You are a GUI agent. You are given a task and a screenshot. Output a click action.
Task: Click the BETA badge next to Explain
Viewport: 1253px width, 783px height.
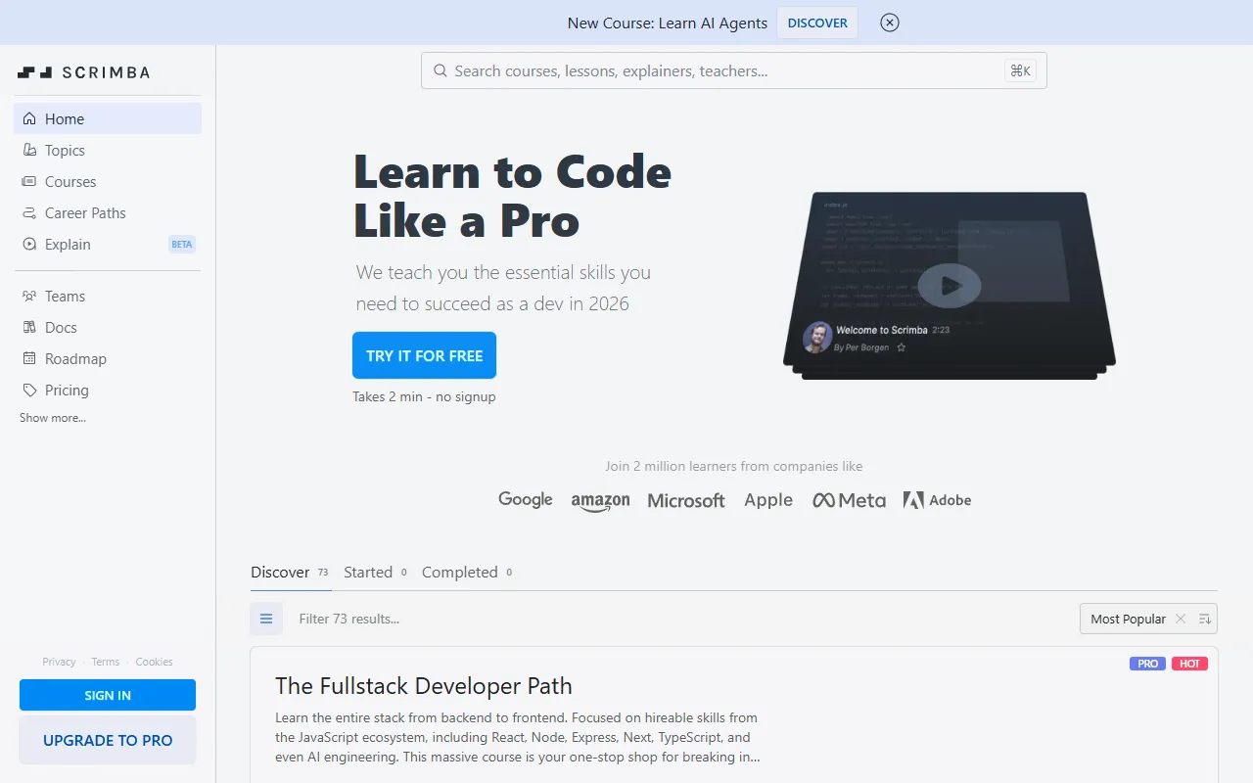[x=182, y=245]
